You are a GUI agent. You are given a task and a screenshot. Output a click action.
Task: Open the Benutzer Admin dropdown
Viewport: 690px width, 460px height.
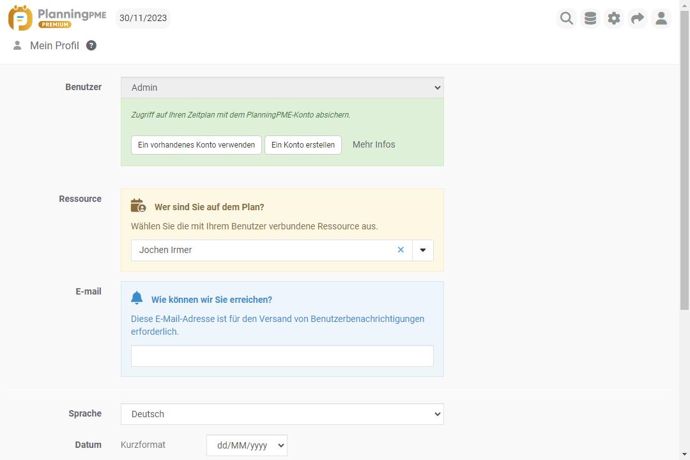[x=282, y=88]
